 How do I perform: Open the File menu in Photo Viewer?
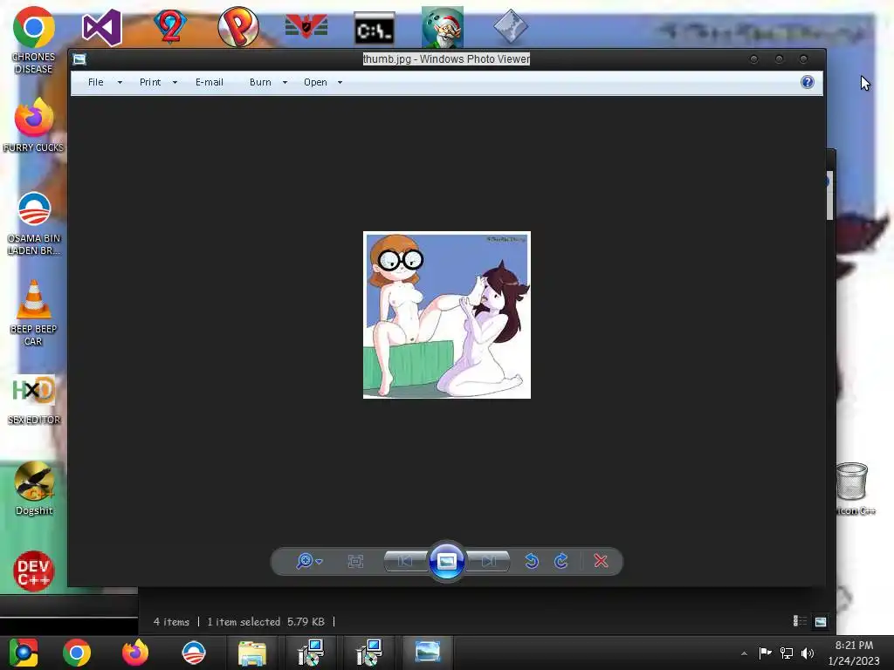tap(96, 82)
